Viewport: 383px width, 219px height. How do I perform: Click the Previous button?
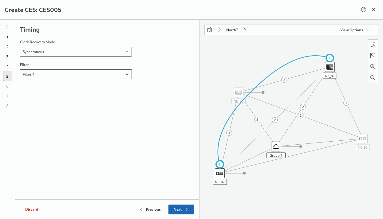[150, 209]
